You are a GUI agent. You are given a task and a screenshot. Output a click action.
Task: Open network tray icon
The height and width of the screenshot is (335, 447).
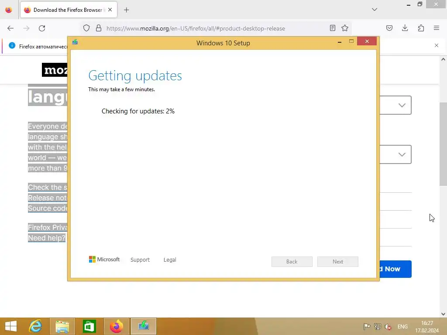[x=378, y=326]
